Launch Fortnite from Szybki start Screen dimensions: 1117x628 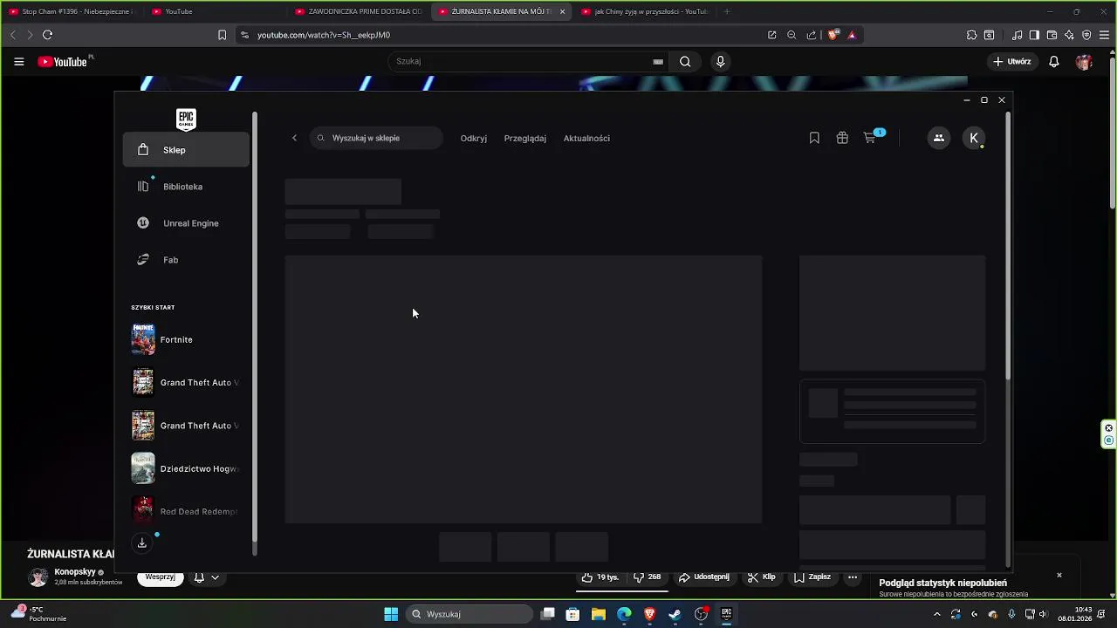tap(186, 339)
